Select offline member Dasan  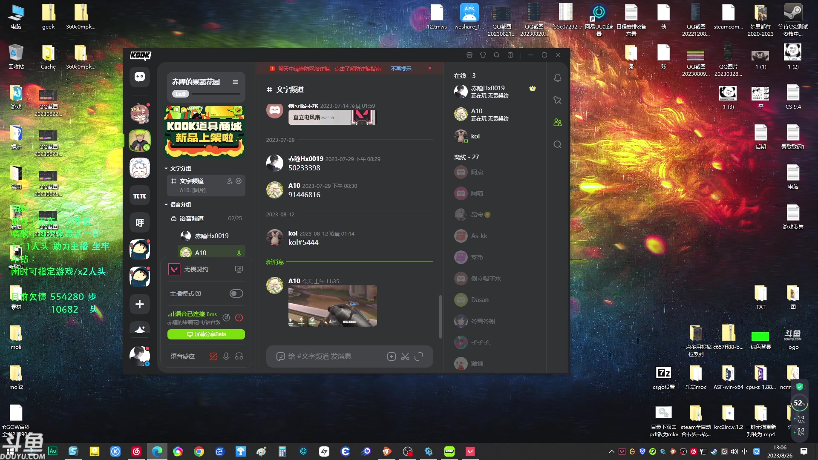496,300
